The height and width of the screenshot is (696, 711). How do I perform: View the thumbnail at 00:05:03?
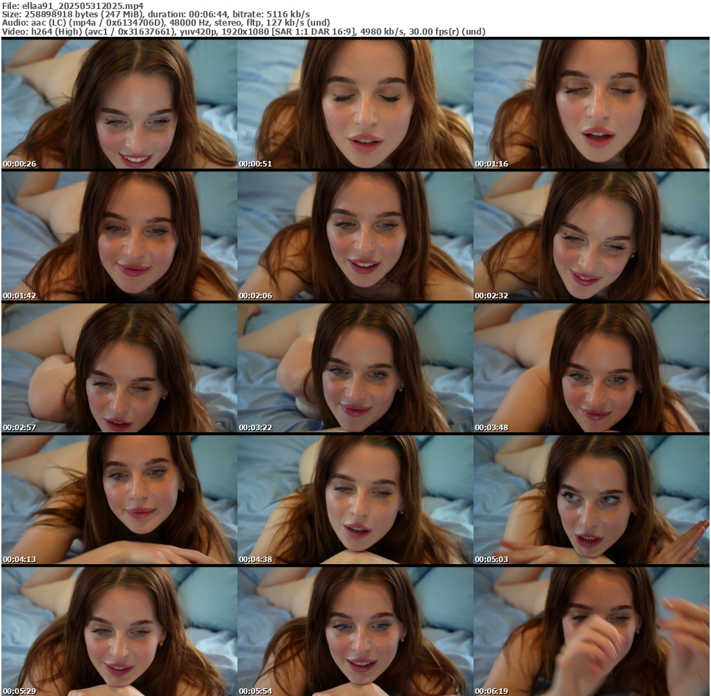tap(592, 500)
